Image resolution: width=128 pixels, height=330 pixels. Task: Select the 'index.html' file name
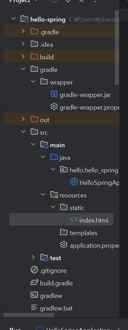point(94,220)
